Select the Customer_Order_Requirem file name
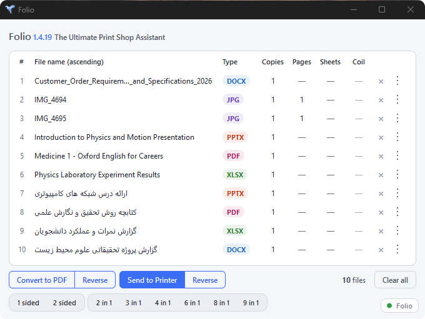425x319 pixels. point(123,81)
